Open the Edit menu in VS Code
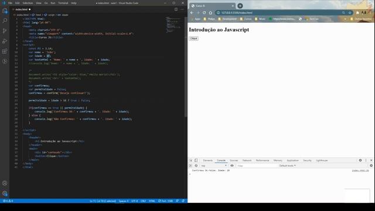The width and height of the screenshot is (375, 211). [18, 3]
